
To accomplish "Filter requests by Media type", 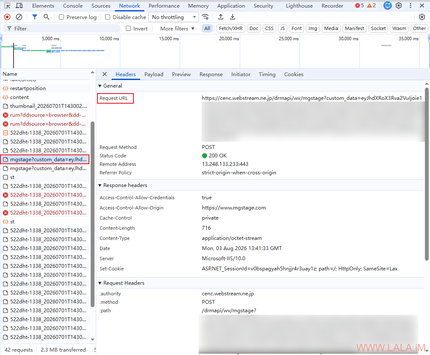I will click(331, 28).
